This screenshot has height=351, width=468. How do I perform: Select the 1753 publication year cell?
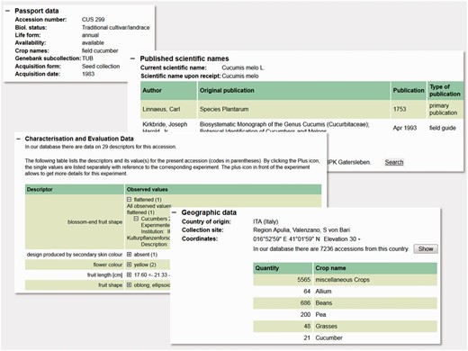click(x=409, y=110)
